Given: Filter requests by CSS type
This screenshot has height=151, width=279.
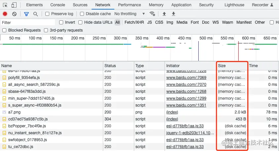Looking at the screenshot, I should (159, 22).
